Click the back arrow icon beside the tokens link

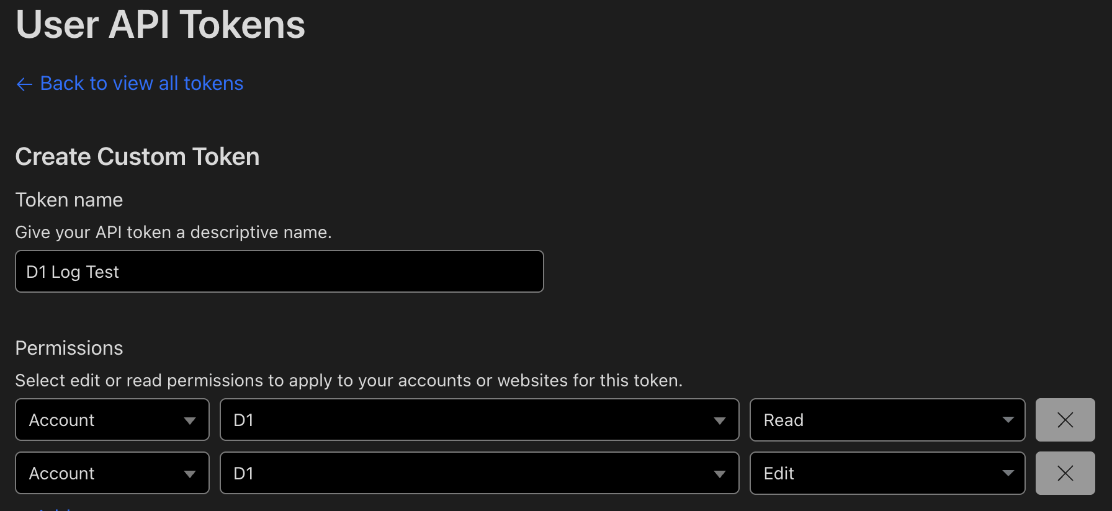pos(24,84)
